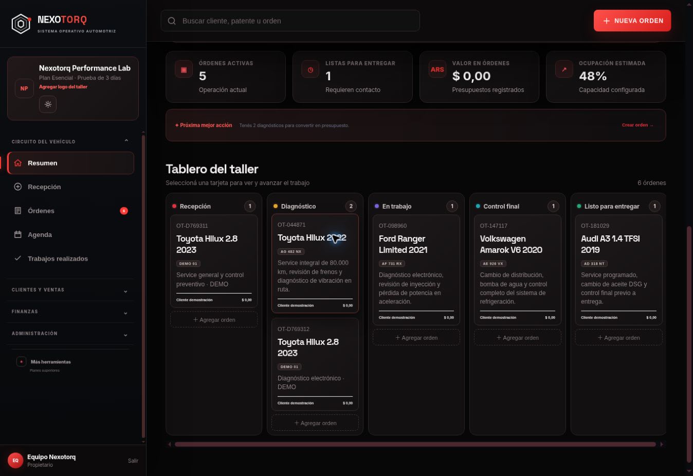Click Salir to log out

133,461
